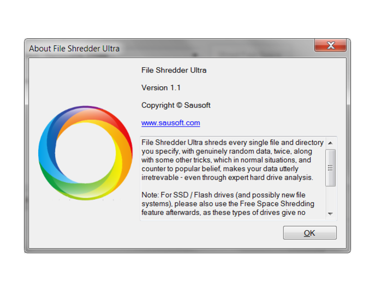Grab the description box scrollbar thumb
375x292 pixels.
pyautogui.click(x=331, y=168)
